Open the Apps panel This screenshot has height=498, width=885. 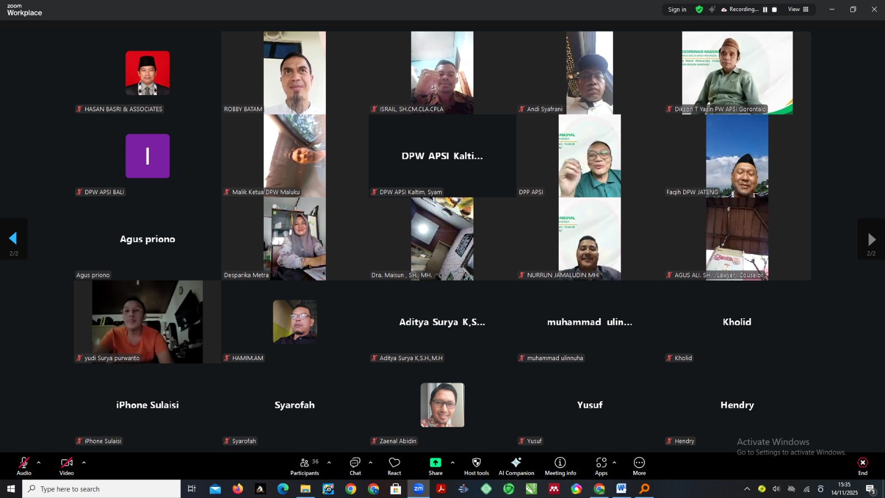tap(601, 466)
